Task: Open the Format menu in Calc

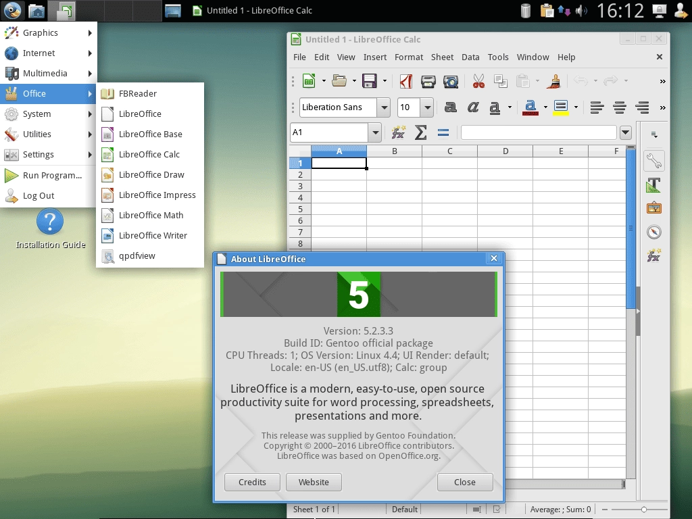Action: 409,57
